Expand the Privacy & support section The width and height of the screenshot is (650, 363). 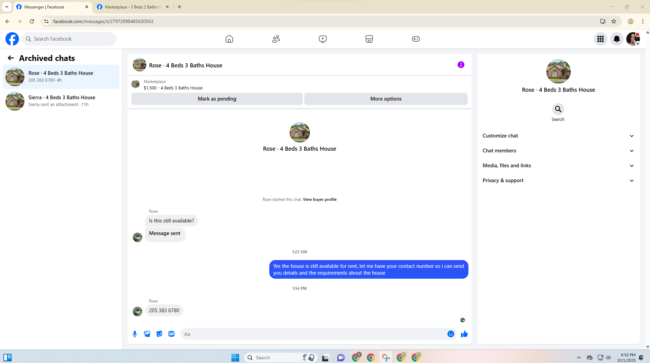[x=558, y=180]
